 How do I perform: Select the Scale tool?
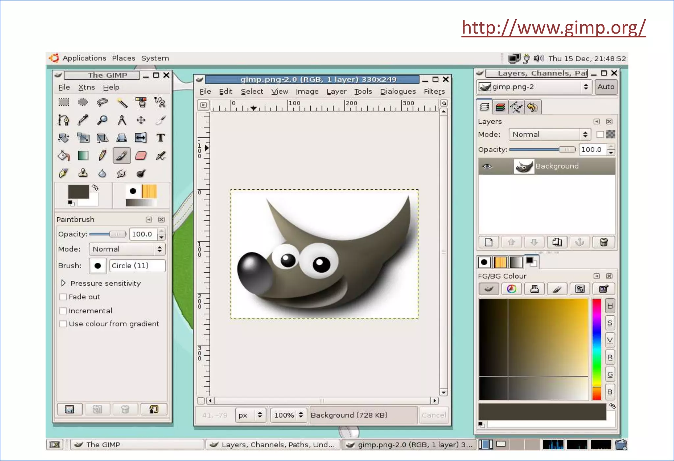[83, 138]
